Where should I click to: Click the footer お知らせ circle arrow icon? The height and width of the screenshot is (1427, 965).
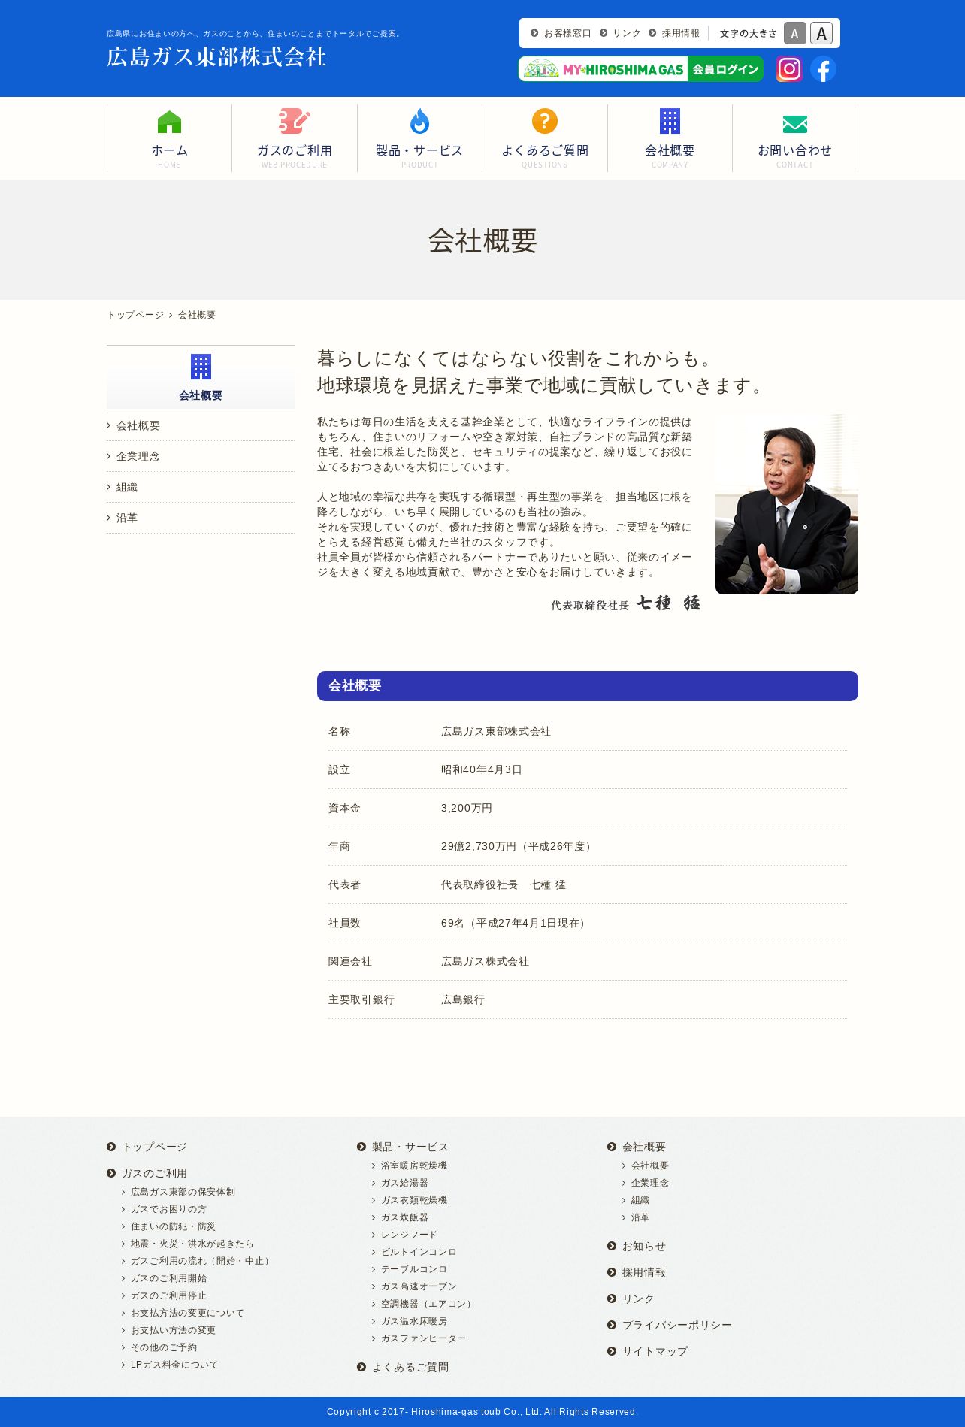pos(612,1246)
